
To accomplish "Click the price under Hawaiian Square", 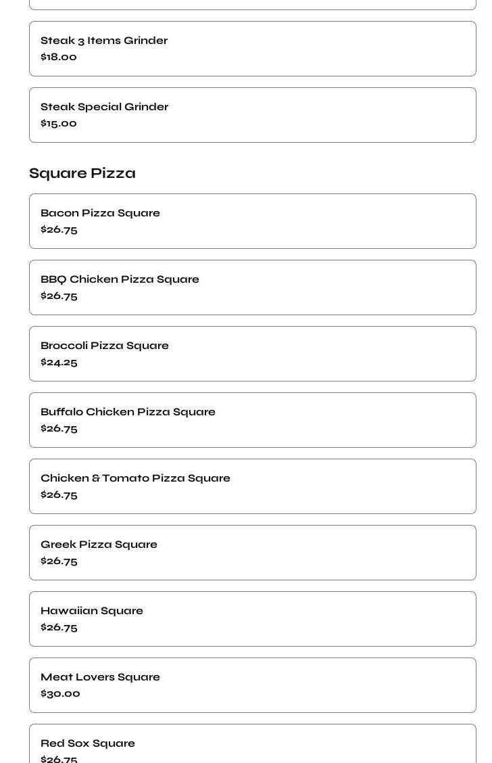I will coord(59,627).
